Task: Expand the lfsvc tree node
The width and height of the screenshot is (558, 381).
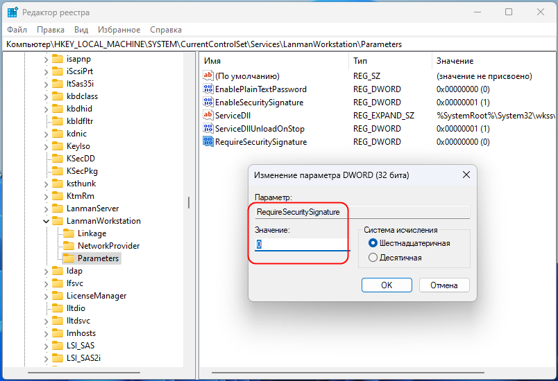Action: click(x=46, y=284)
